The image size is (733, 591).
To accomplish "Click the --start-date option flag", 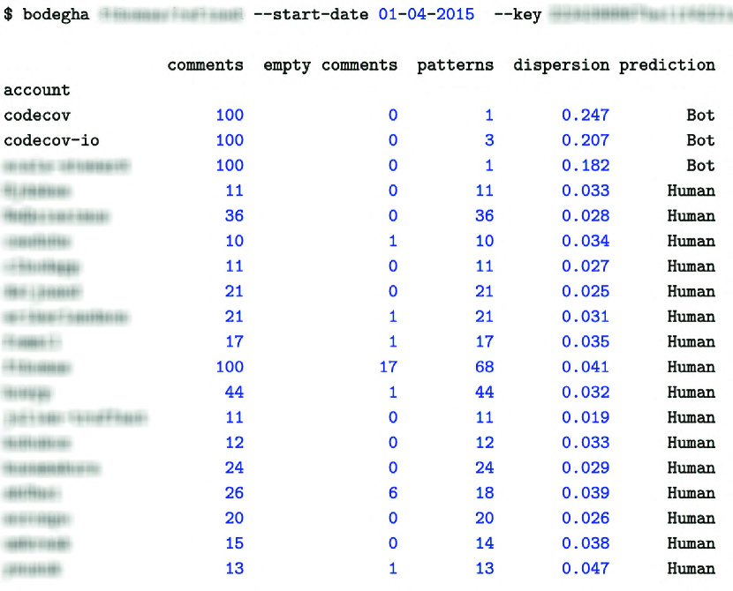I will 306,15.
